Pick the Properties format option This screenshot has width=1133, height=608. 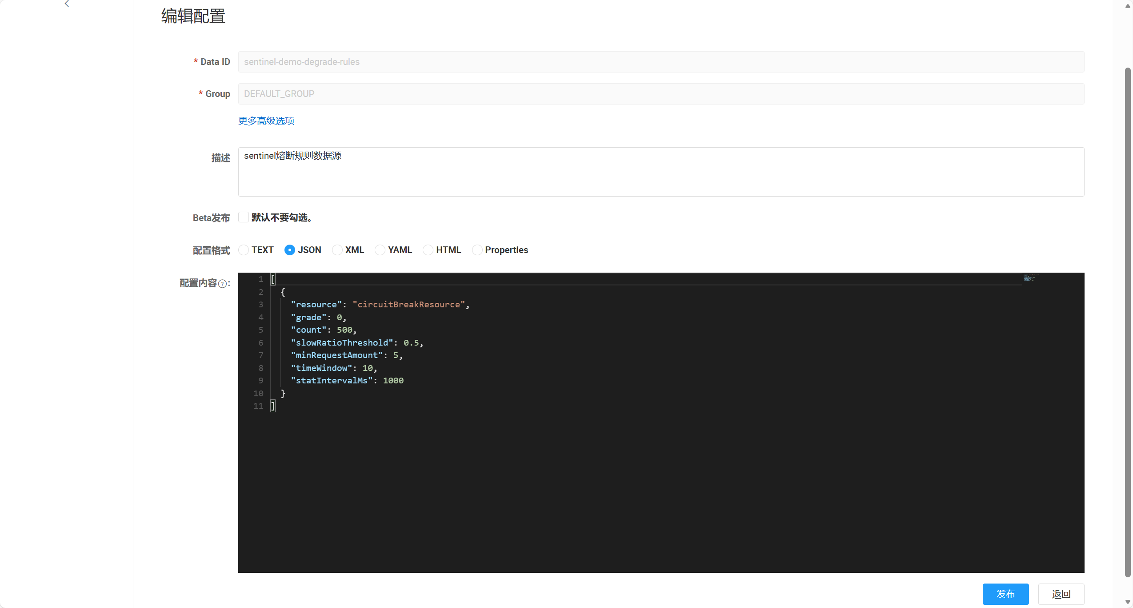[477, 250]
